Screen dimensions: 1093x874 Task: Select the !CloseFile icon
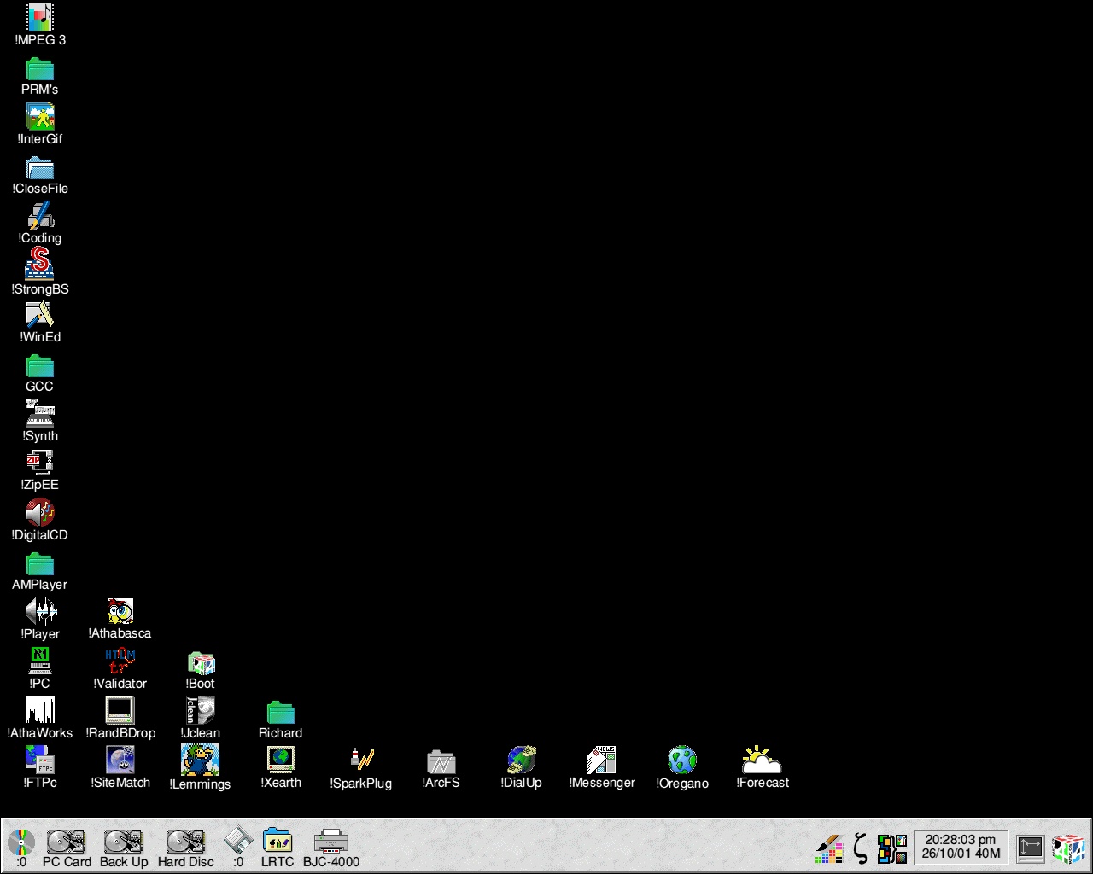pos(40,175)
